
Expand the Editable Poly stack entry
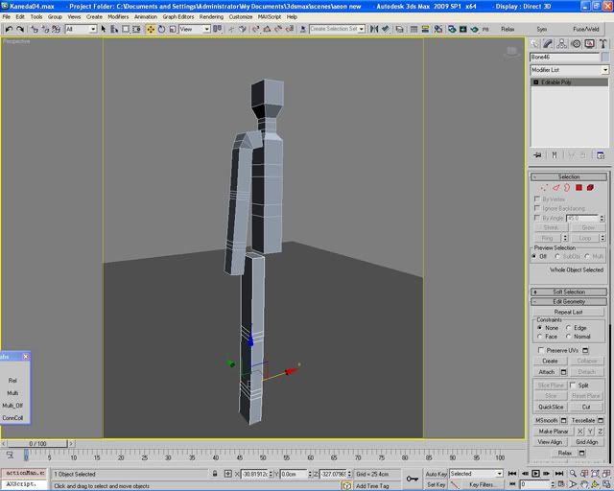535,82
